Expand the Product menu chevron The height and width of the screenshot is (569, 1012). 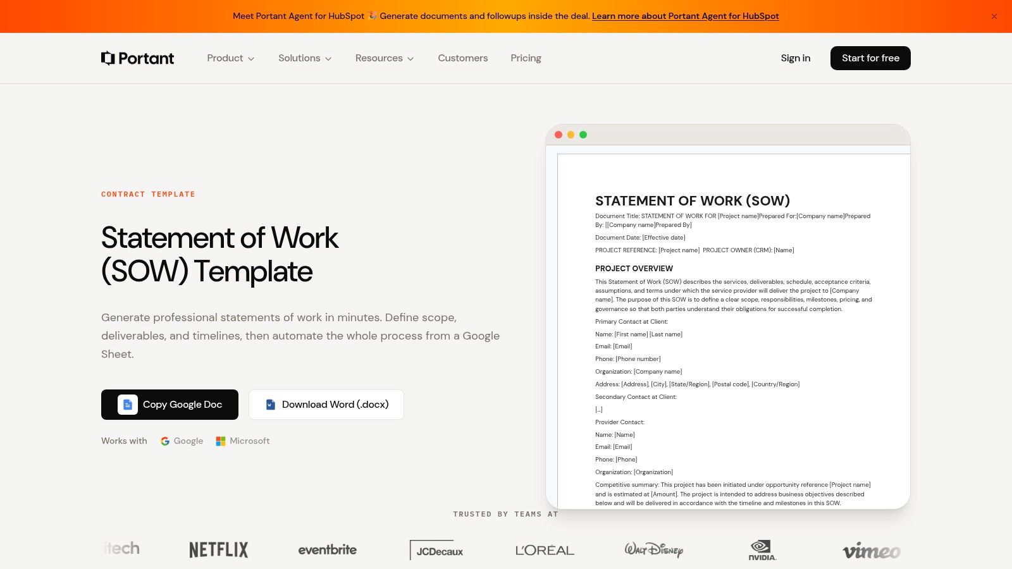pyautogui.click(x=251, y=59)
